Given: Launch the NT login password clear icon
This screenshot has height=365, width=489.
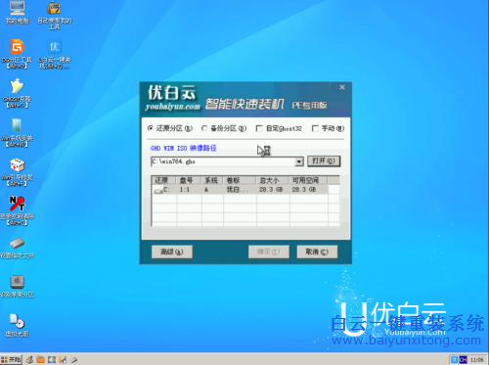Looking at the screenshot, I should click(x=17, y=210).
